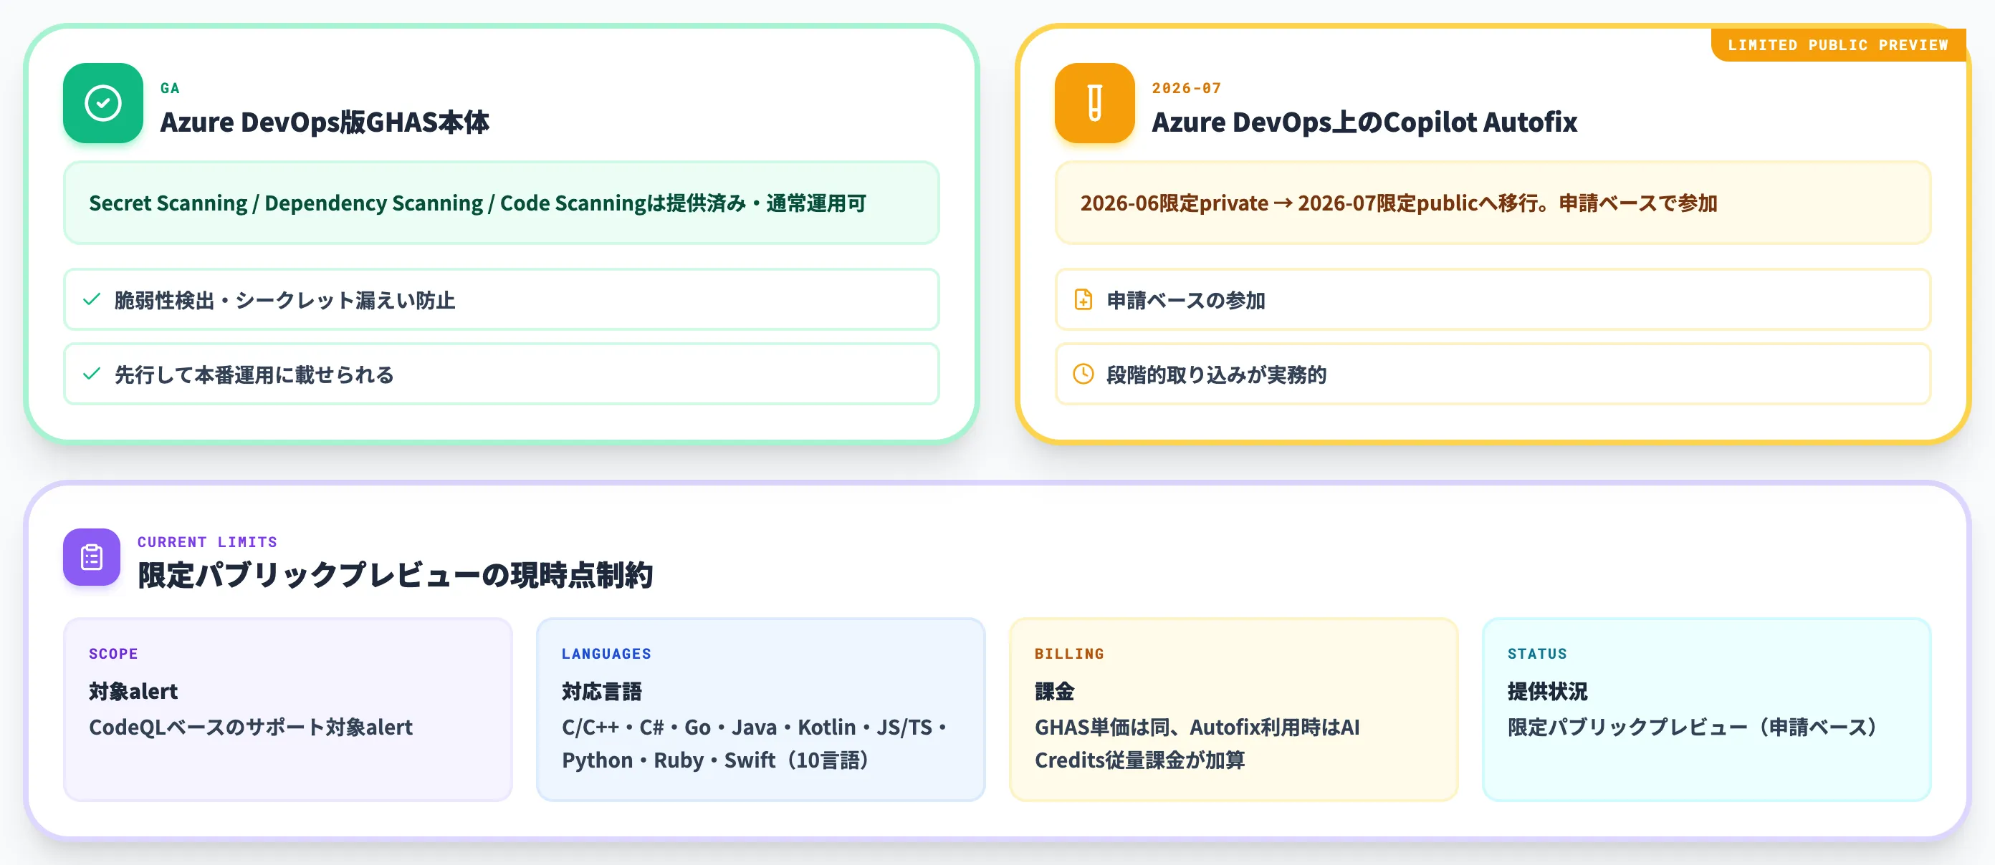
Task: Click the green check-circle GA icon
Action: coord(103,103)
